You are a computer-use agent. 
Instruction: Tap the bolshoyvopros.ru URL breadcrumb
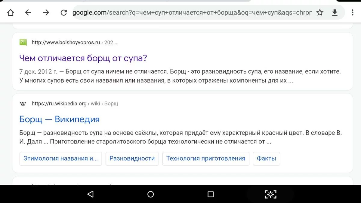[66, 42]
